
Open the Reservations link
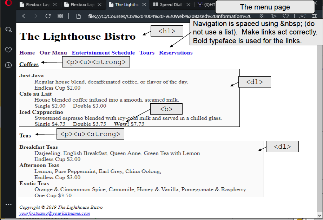(176, 53)
